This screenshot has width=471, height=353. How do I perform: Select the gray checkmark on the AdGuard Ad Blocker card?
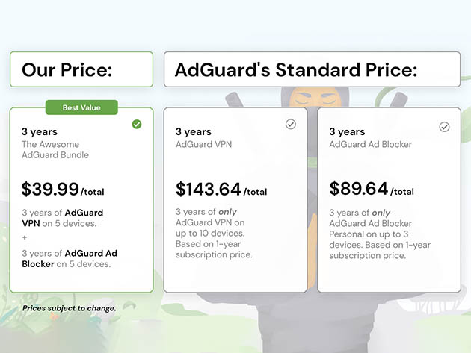click(444, 127)
